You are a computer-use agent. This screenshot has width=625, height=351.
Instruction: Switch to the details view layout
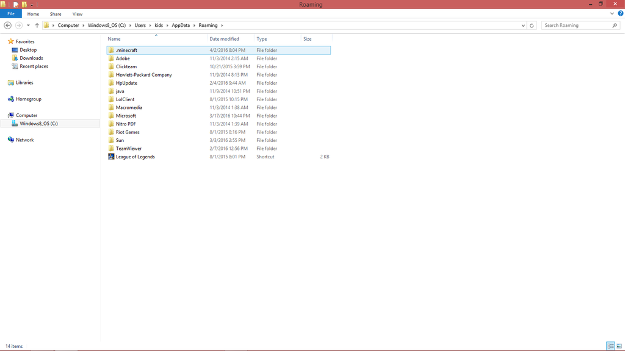[610, 346]
